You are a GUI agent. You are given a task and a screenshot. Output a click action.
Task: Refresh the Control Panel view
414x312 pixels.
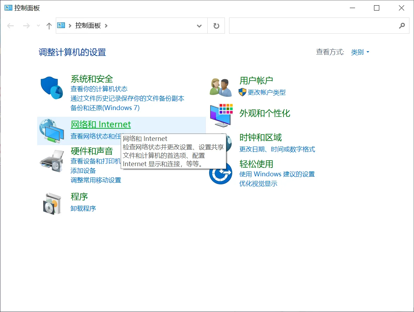point(216,26)
